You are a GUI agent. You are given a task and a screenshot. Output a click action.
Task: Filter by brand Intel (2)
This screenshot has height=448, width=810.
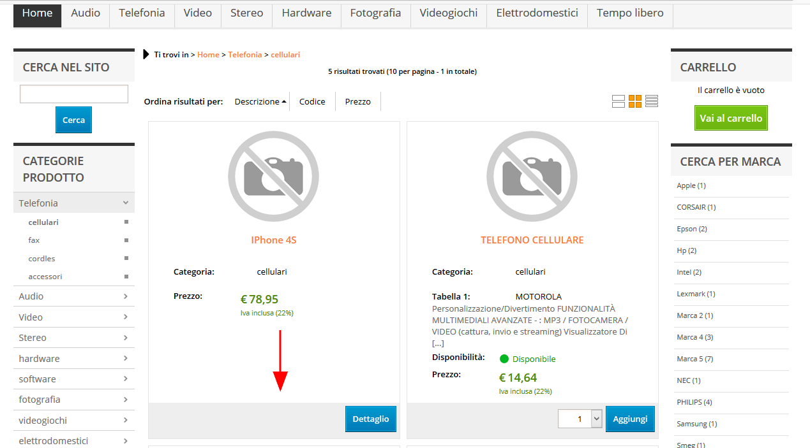pyautogui.click(x=689, y=272)
